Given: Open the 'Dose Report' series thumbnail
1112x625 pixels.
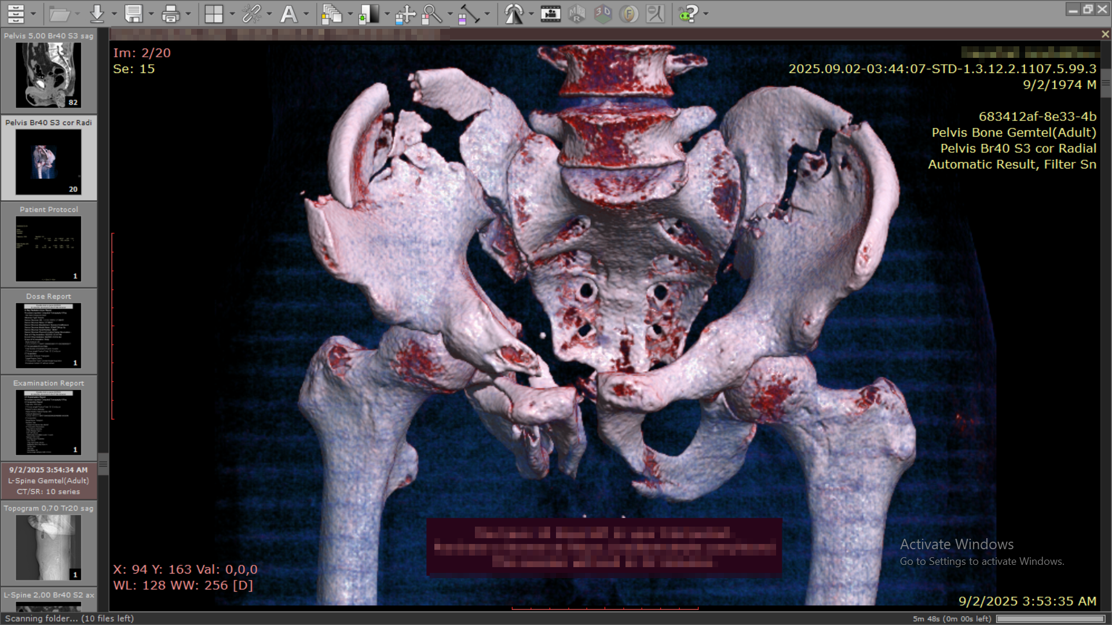Looking at the screenshot, I should click(49, 331).
